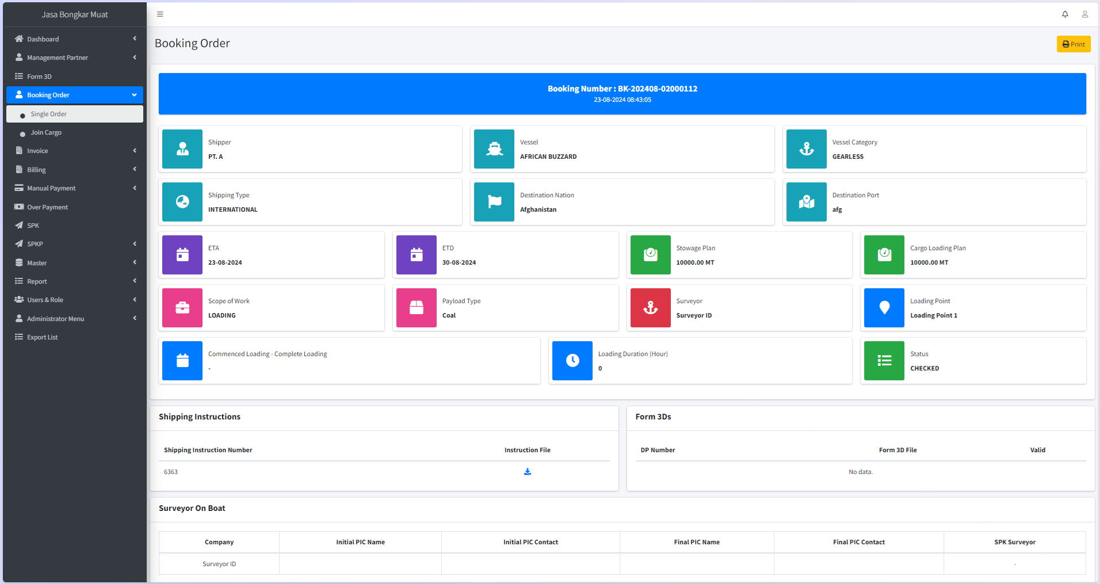Expand the Invoice sidebar section

tap(75, 151)
